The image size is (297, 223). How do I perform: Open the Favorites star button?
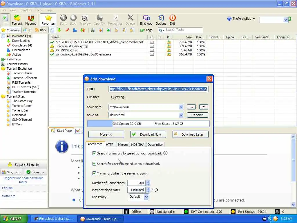(48, 20)
